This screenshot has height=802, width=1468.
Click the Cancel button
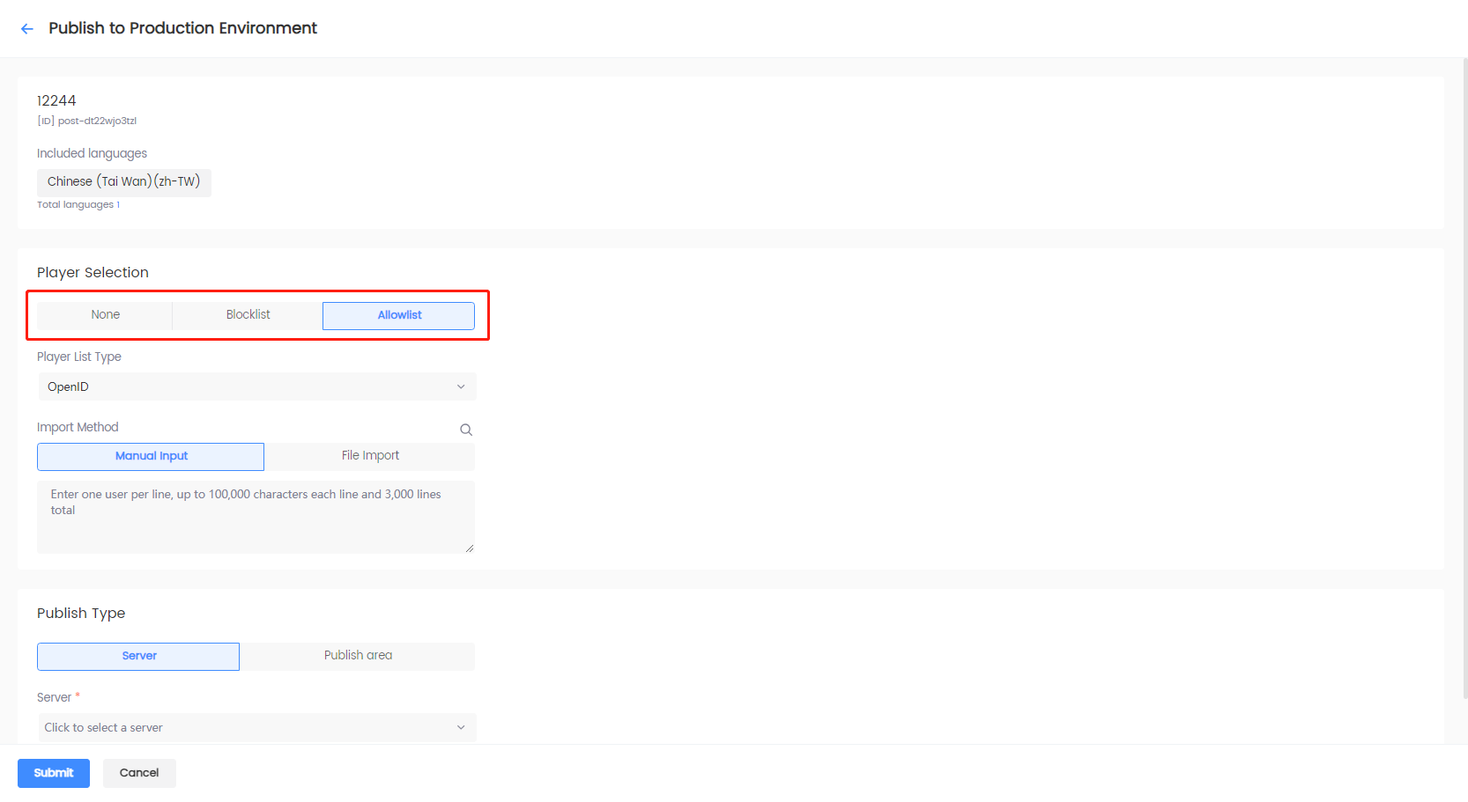(139, 773)
